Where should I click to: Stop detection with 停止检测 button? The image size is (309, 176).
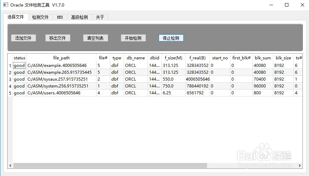coord(171,38)
